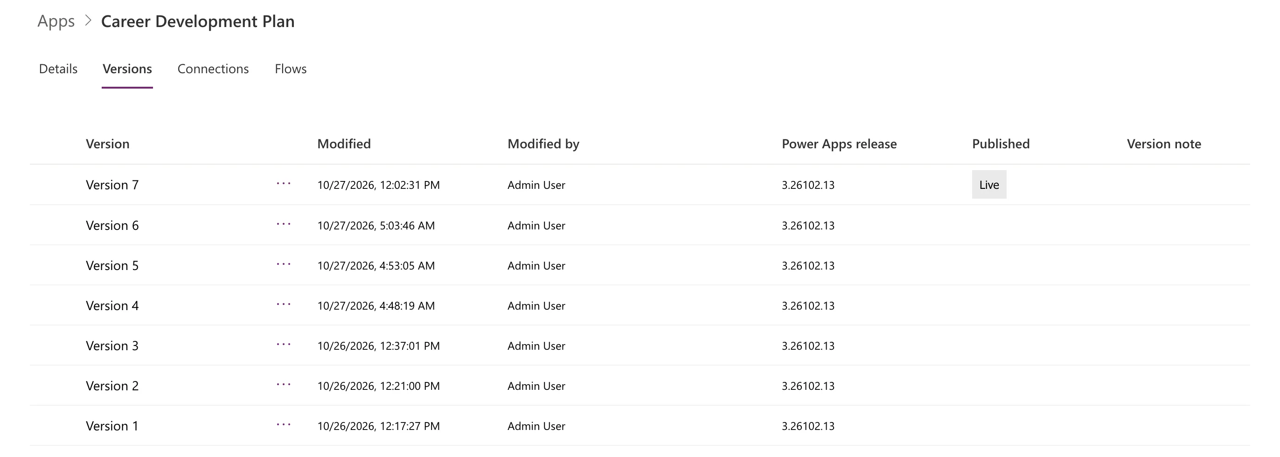Screen dimensions: 1280x457
Task: Open more options for Version 3
Action: click(284, 345)
